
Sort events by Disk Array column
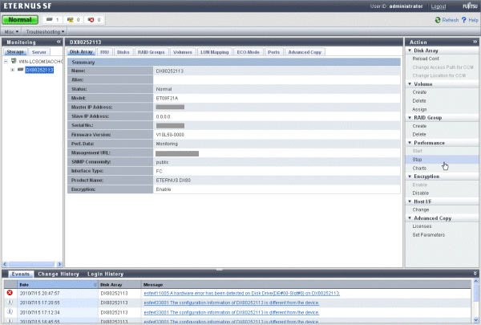tap(119, 285)
